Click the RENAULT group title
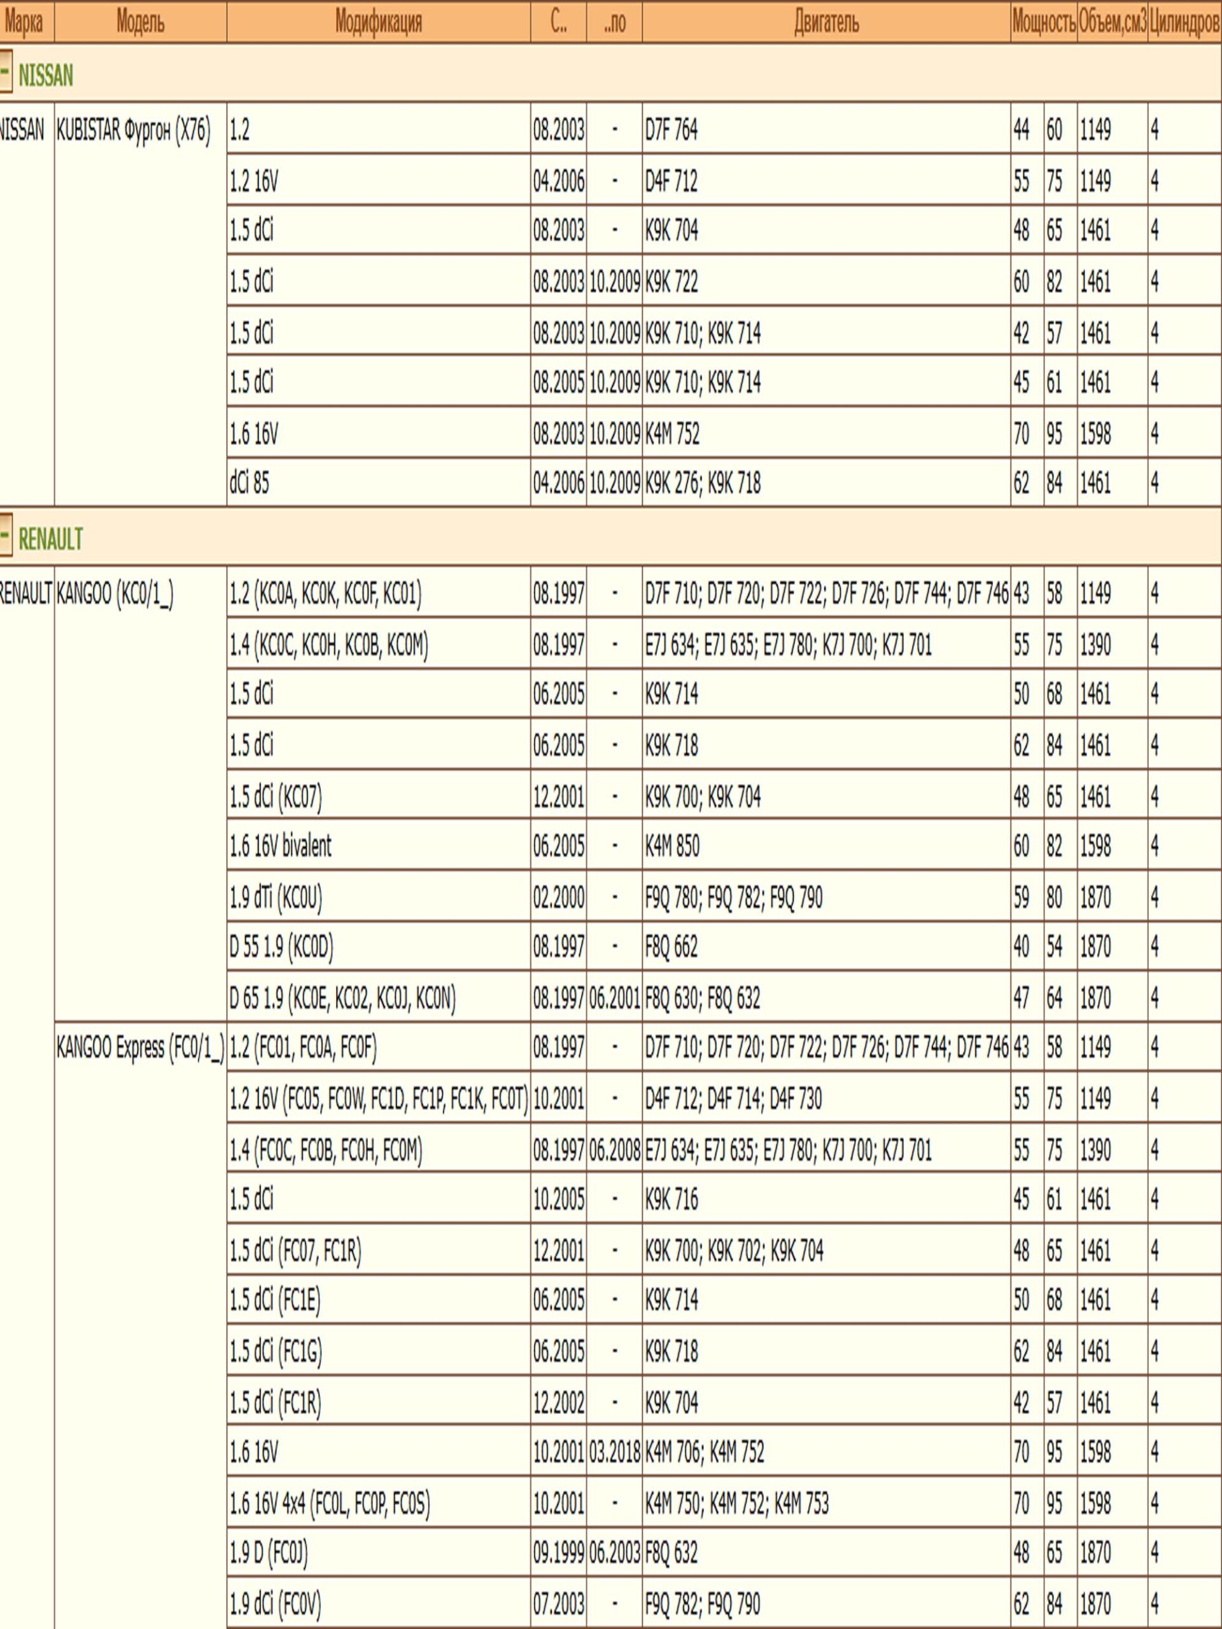 [50, 539]
